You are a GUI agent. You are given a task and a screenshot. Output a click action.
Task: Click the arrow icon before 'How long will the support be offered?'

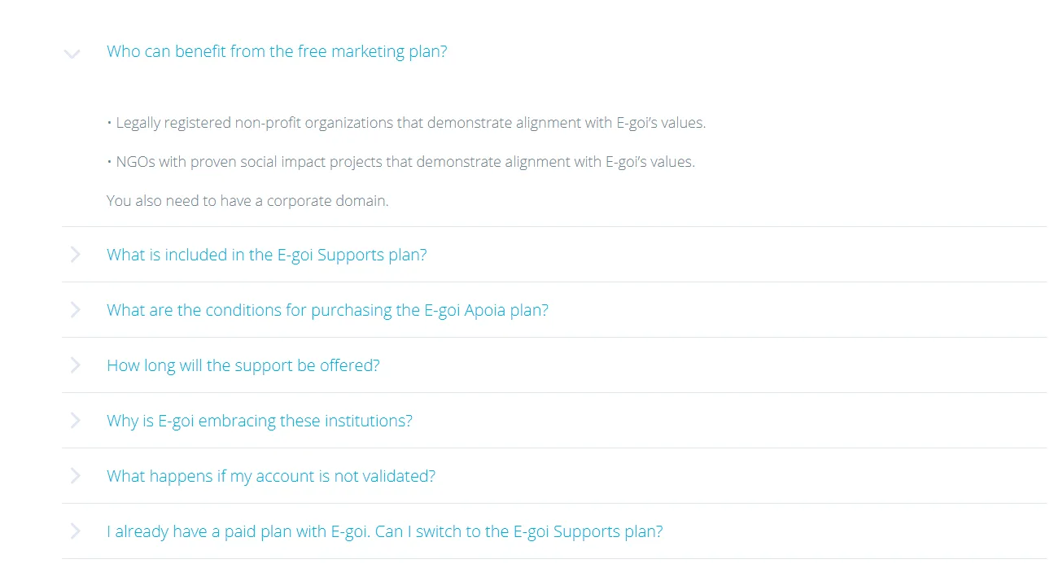[x=76, y=365]
